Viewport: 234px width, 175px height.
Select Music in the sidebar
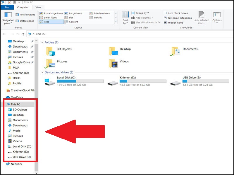pos(16,131)
